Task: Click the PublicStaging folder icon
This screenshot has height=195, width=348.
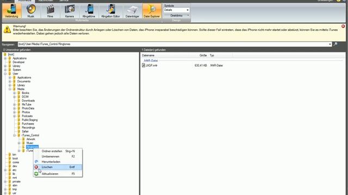Action: pos(19,120)
